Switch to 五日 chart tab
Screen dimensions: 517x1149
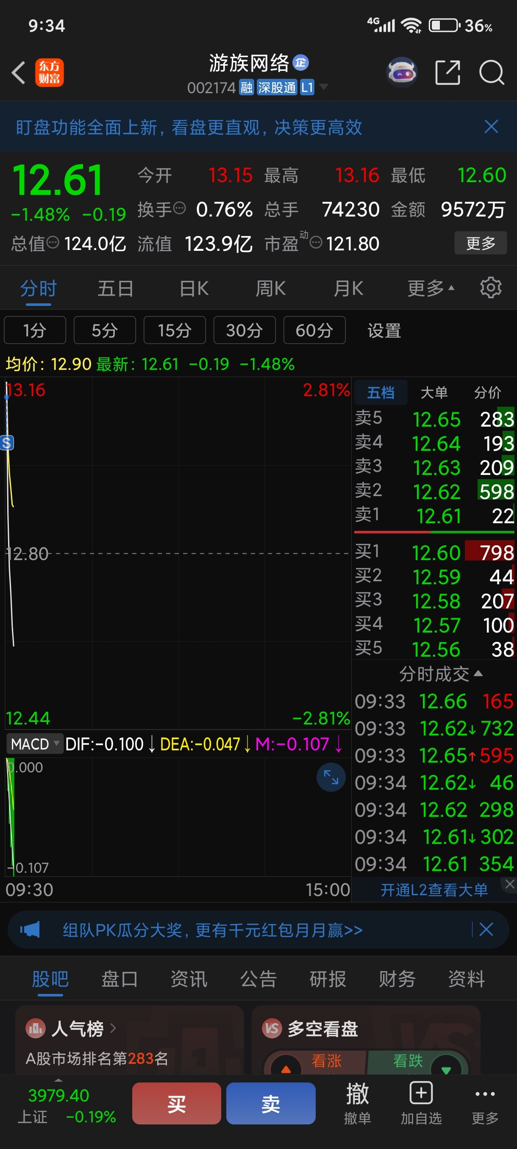pyautogui.click(x=116, y=289)
